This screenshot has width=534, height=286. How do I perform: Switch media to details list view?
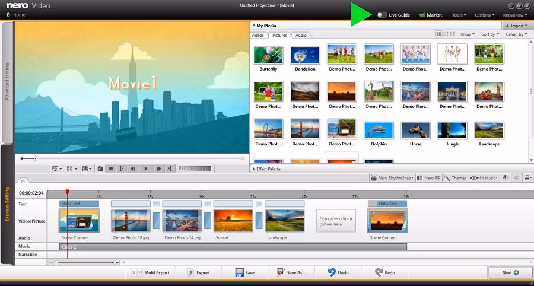pos(453,34)
